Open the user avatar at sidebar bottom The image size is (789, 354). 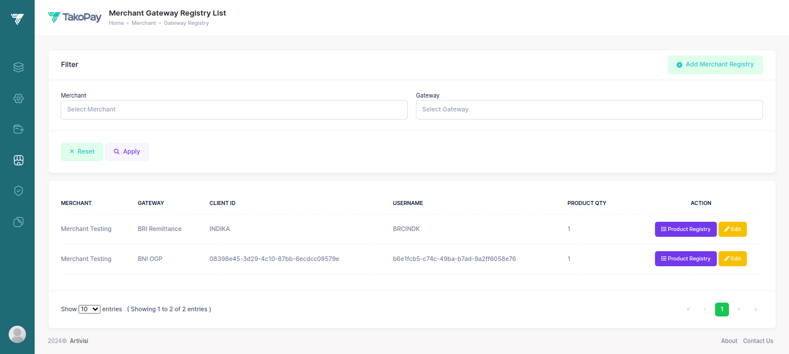point(17,334)
